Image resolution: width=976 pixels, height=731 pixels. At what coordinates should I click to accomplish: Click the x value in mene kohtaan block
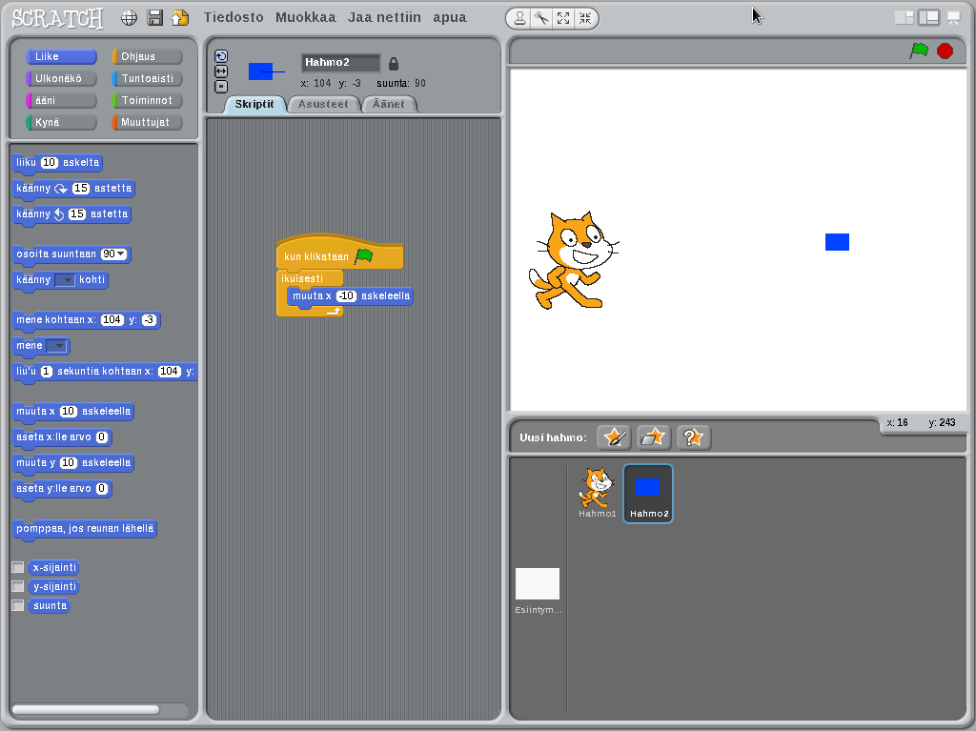coord(112,320)
